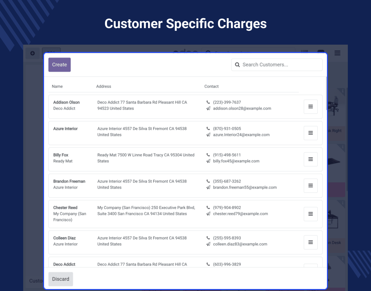Open options menu for Chester Reed
Image resolution: width=371 pixels, height=291 pixels.
pyautogui.click(x=311, y=214)
